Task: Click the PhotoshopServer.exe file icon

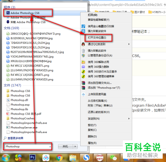Action: point(8,127)
